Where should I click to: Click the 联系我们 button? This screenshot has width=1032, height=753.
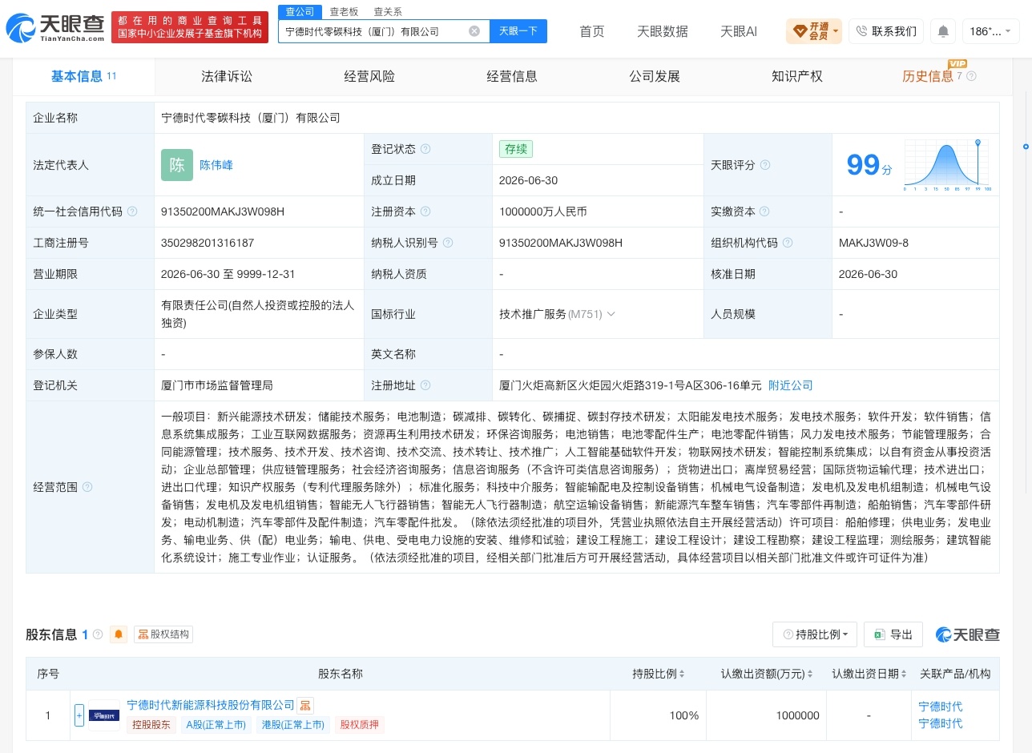click(x=886, y=31)
